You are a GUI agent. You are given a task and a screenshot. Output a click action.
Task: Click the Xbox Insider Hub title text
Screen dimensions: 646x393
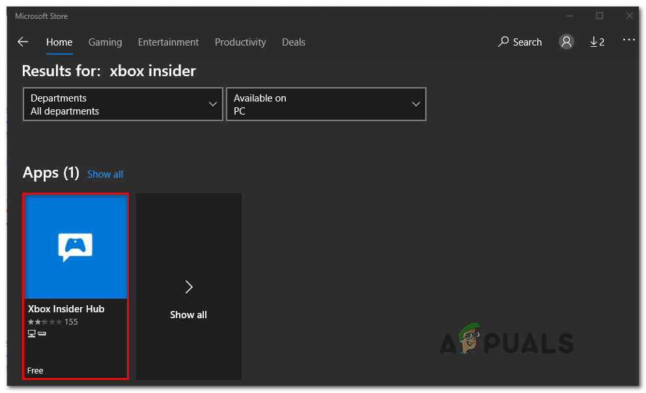pos(66,308)
